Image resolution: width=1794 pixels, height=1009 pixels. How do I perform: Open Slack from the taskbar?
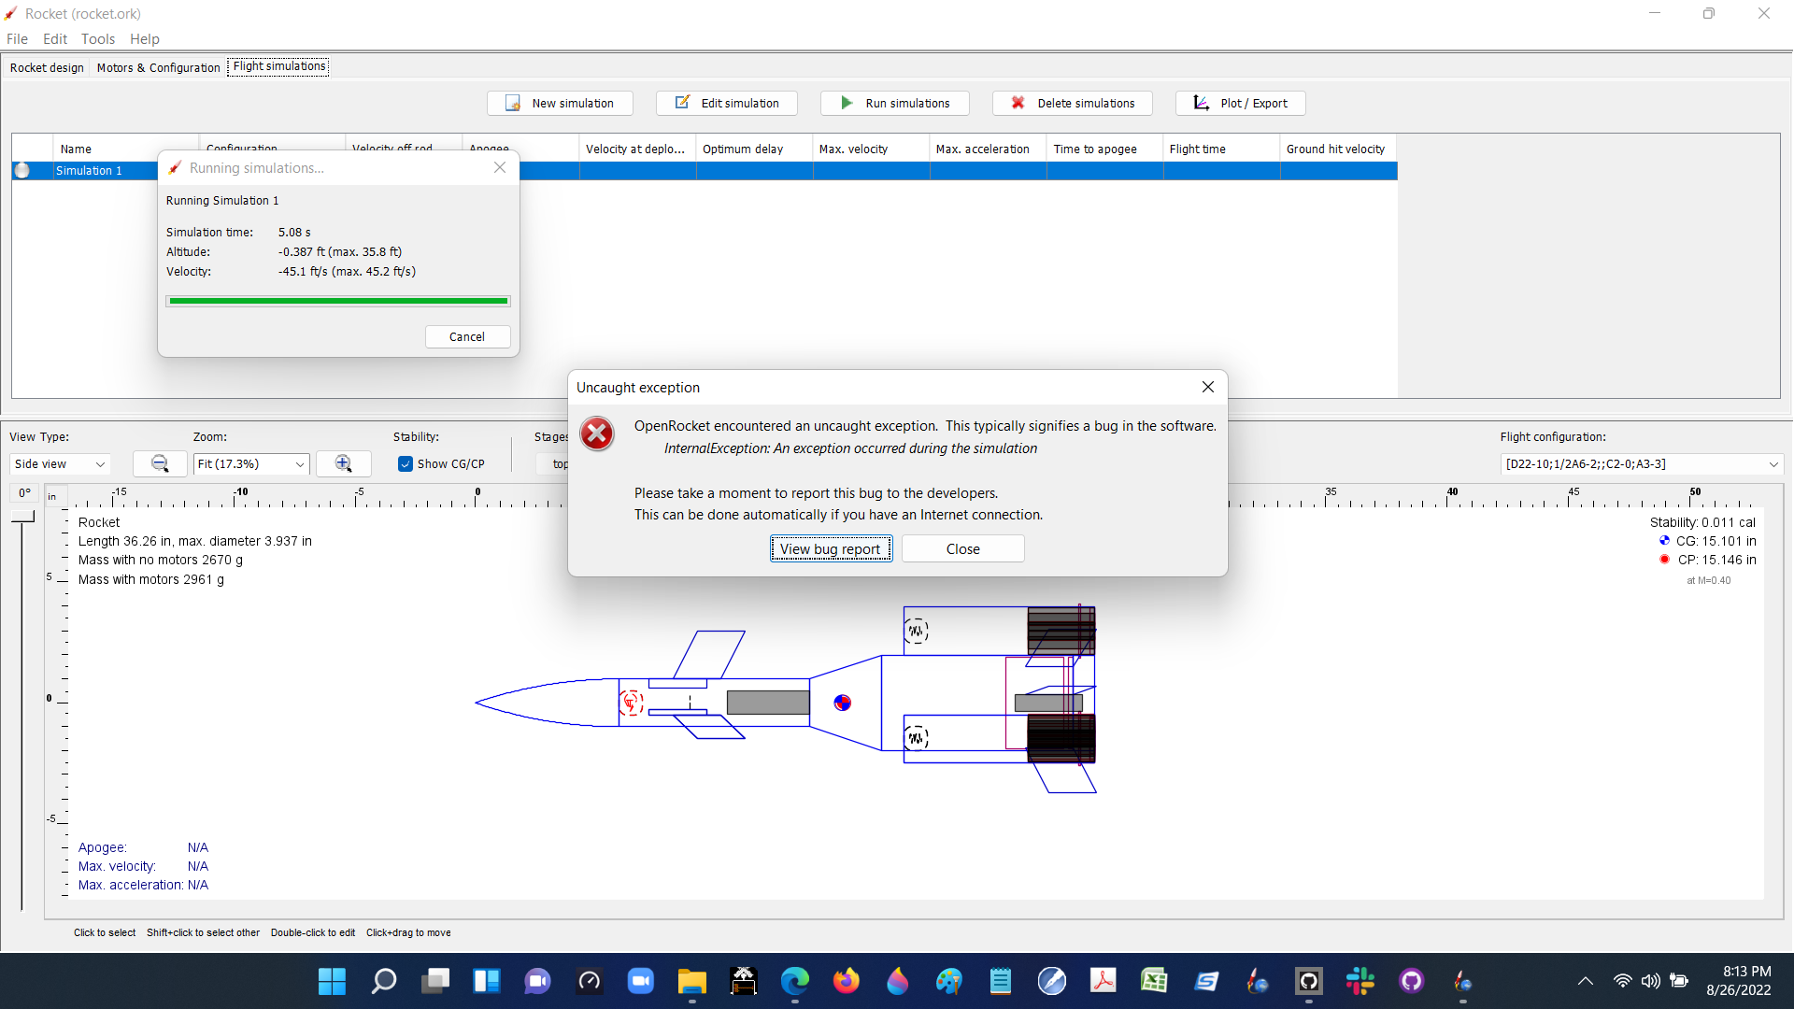coord(1360,981)
